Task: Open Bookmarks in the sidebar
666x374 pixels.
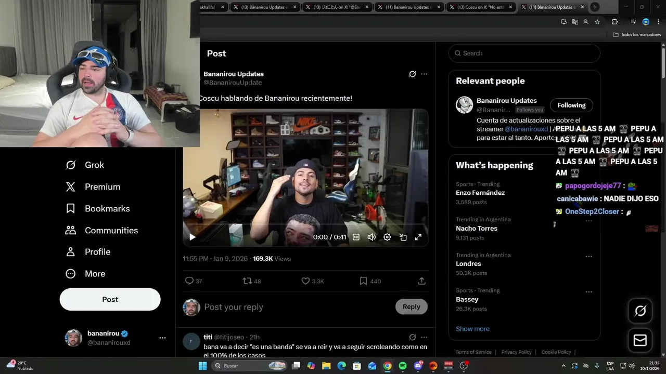Action: coord(97,209)
